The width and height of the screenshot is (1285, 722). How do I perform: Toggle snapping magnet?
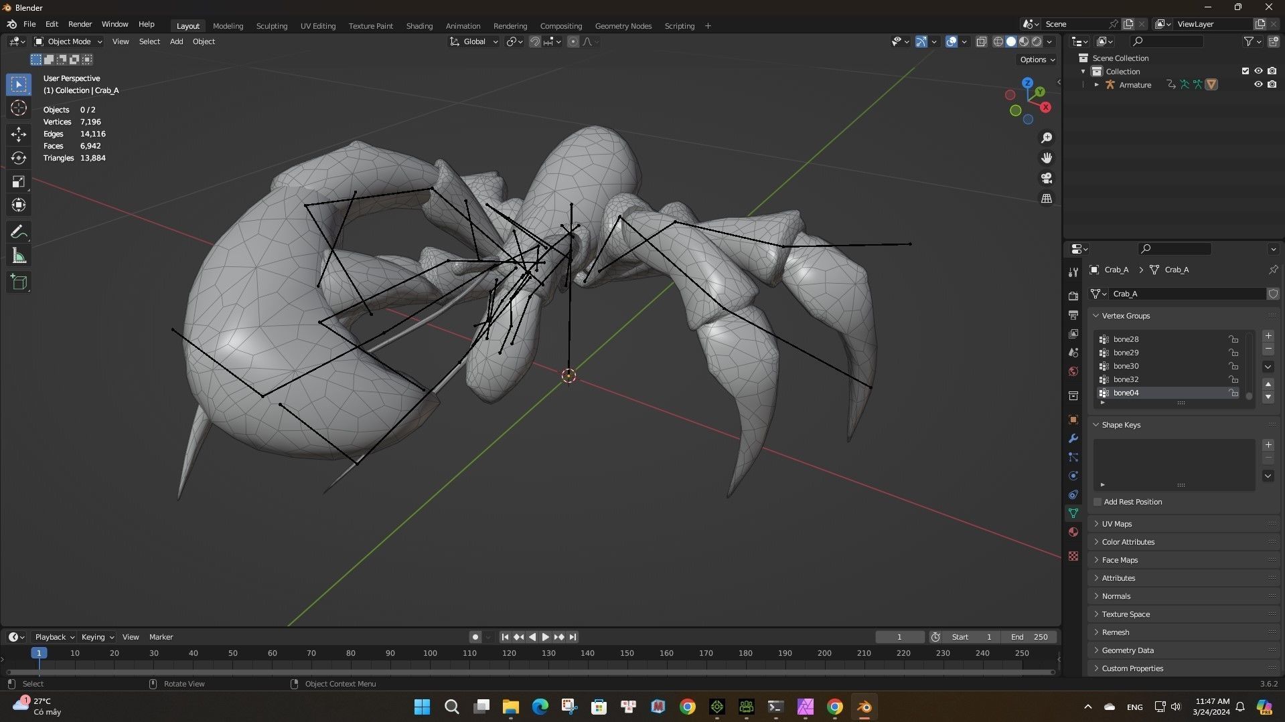click(534, 41)
